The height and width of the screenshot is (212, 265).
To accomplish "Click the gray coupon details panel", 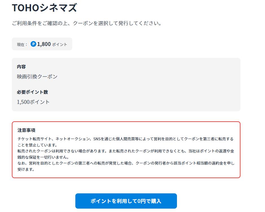I will tap(126, 84).
